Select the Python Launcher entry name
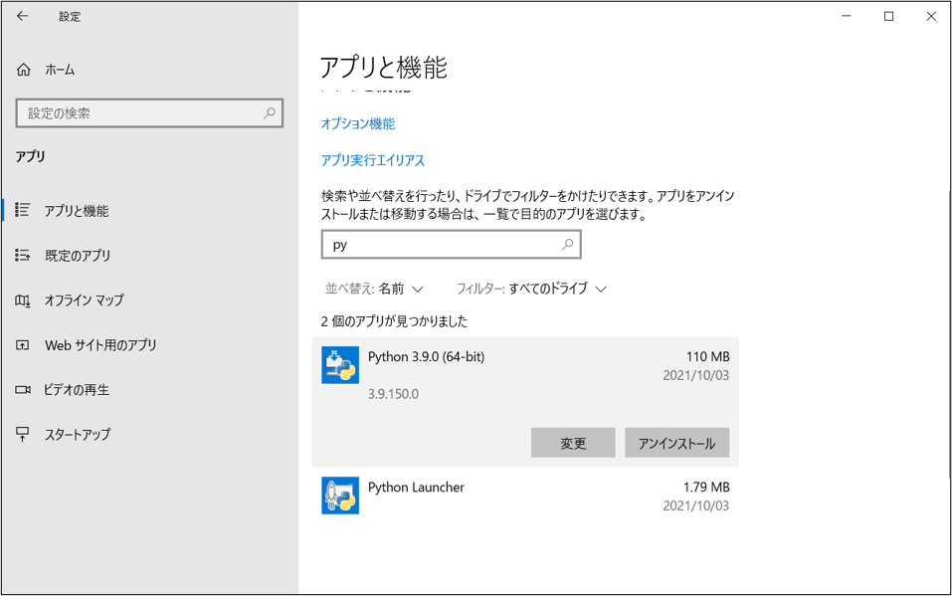952x596 pixels. pyautogui.click(x=416, y=488)
